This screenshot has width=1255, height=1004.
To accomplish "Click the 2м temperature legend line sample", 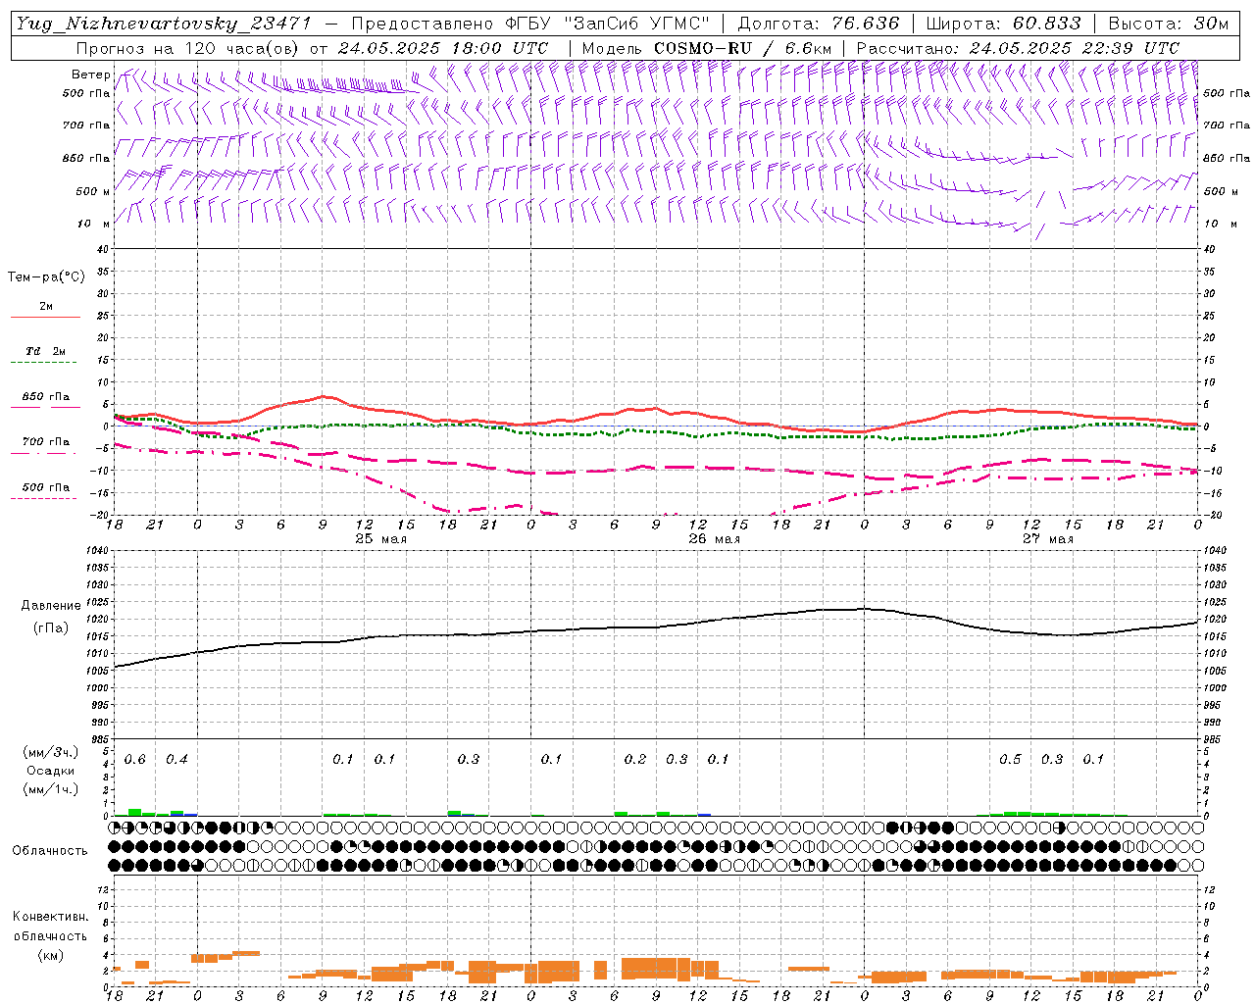I will [x=45, y=318].
